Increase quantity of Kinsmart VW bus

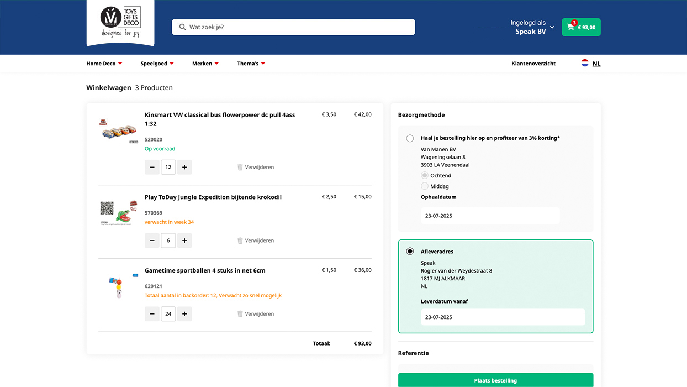click(184, 167)
